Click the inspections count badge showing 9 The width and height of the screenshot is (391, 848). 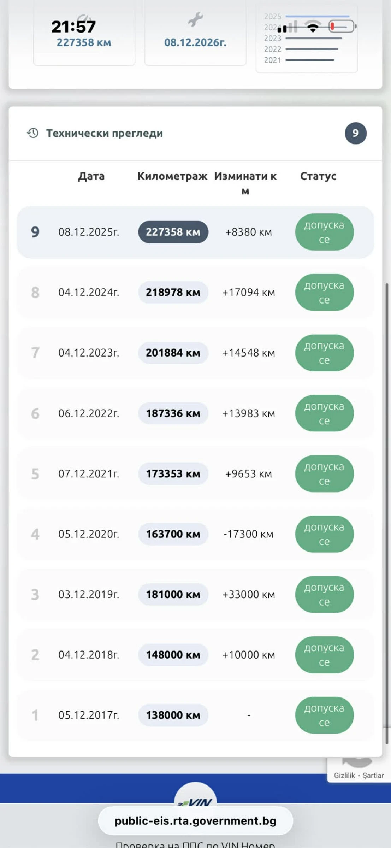(x=355, y=133)
